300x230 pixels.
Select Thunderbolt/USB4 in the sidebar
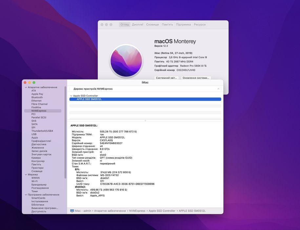click(42, 131)
